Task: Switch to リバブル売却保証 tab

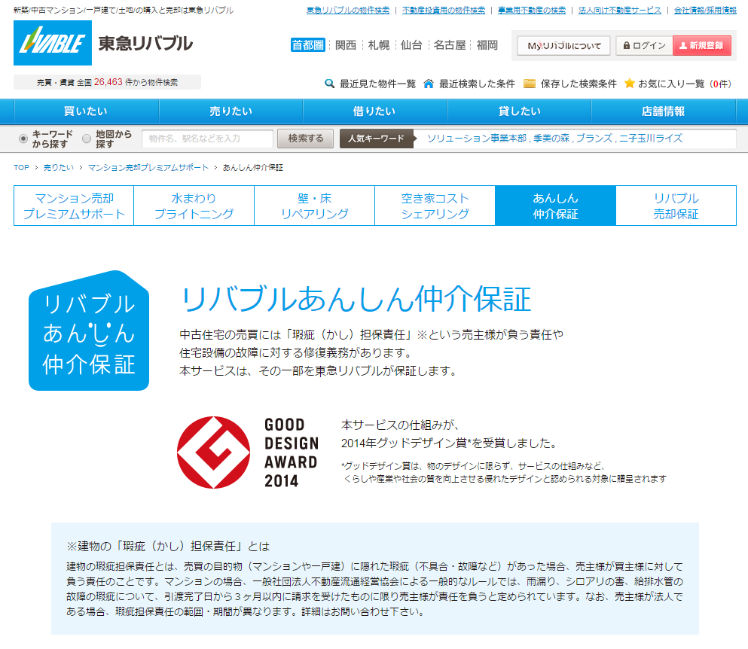Action: pyautogui.click(x=676, y=206)
